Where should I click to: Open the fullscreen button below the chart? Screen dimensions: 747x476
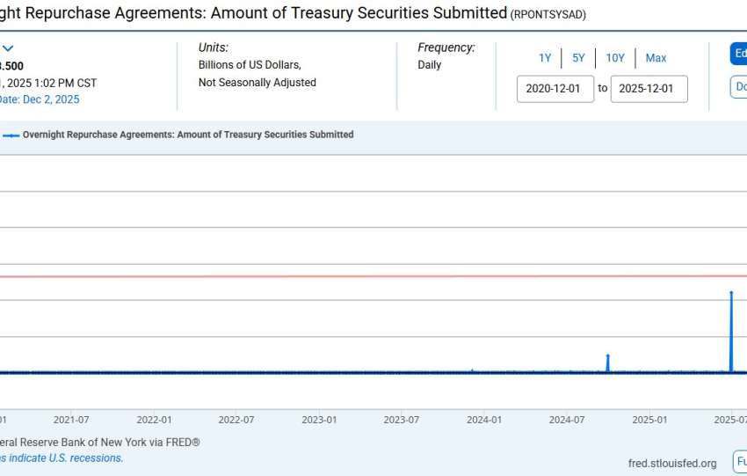[x=740, y=461]
